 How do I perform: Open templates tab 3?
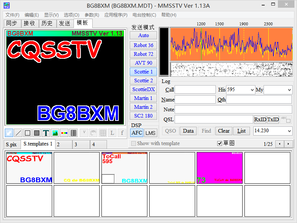81,144
